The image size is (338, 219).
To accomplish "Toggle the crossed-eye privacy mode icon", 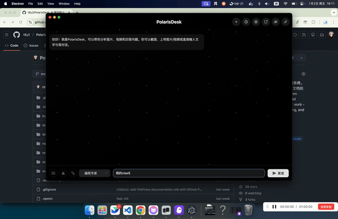I will click(275, 22).
